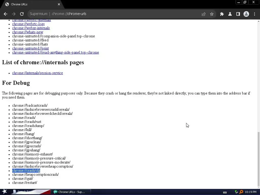
Task: Click the forward navigation arrow
Action: pos(14,14)
